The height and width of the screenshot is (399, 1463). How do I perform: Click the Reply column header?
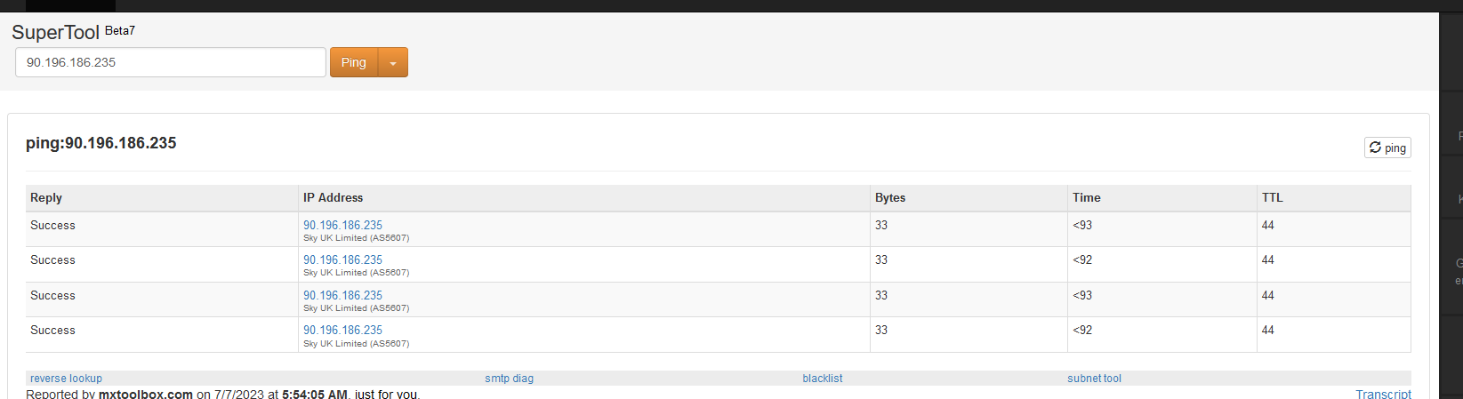pos(46,197)
